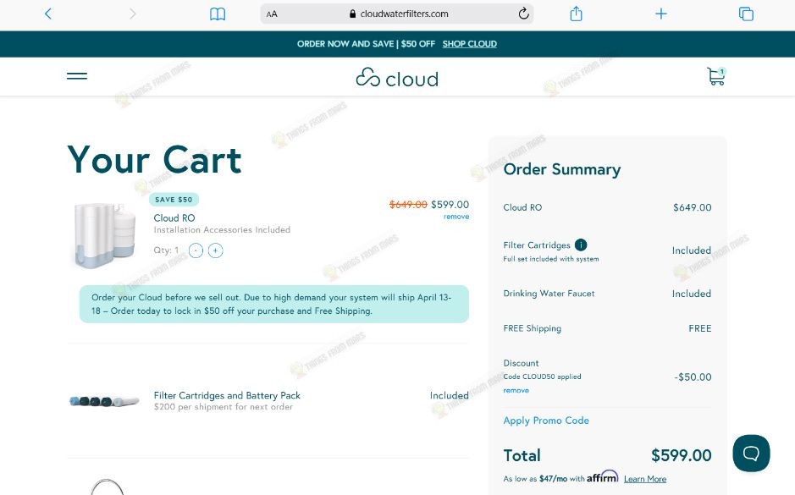Click the SHOP CLOUD banner link
The width and height of the screenshot is (795, 495).
(x=470, y=44)
